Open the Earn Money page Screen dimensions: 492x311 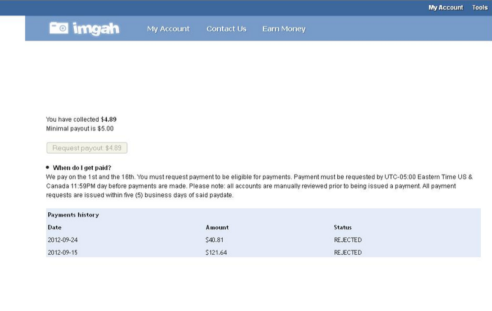point(284,29)
